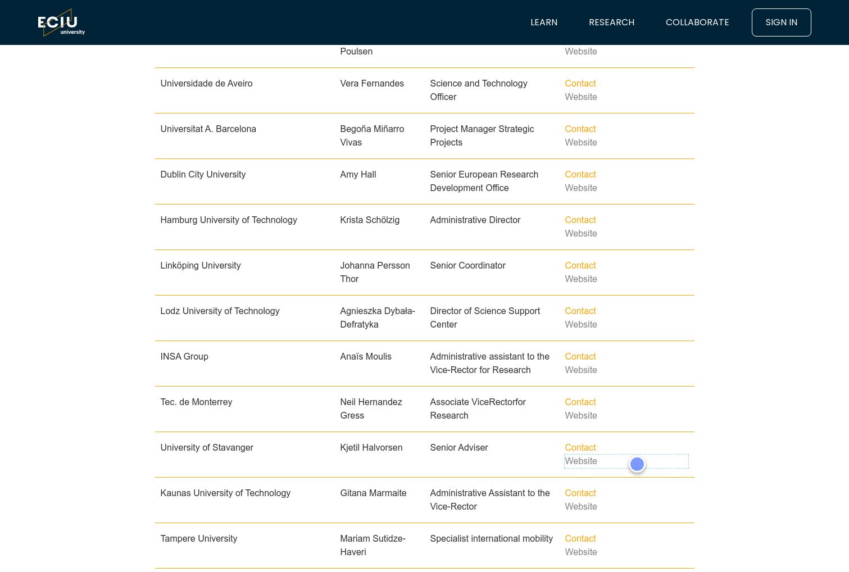The image size is (849, 572).
Task: Click the name 'Vera Fernandes'
Action: click(x=372, y=83)
